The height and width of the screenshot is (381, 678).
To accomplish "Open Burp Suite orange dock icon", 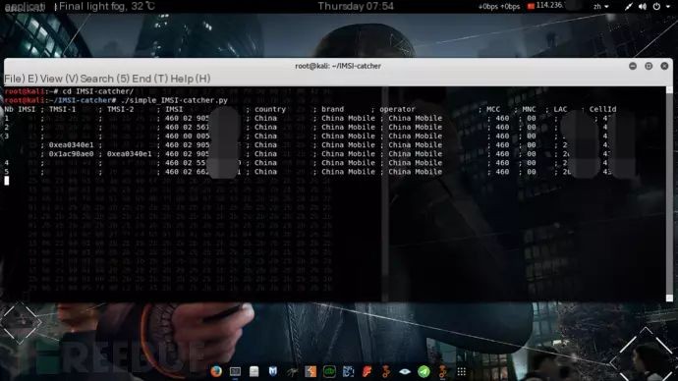I will [x=311, y=371].
